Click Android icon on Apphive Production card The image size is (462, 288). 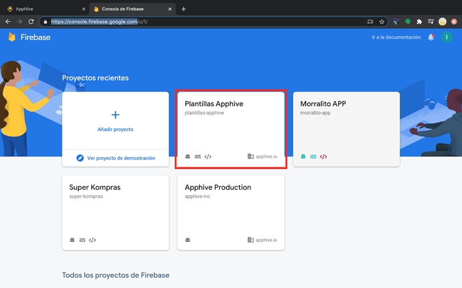[188, 240]
